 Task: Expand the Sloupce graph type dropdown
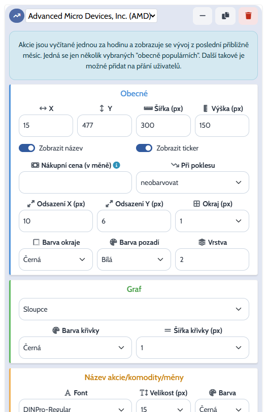[x=134, y=309]
